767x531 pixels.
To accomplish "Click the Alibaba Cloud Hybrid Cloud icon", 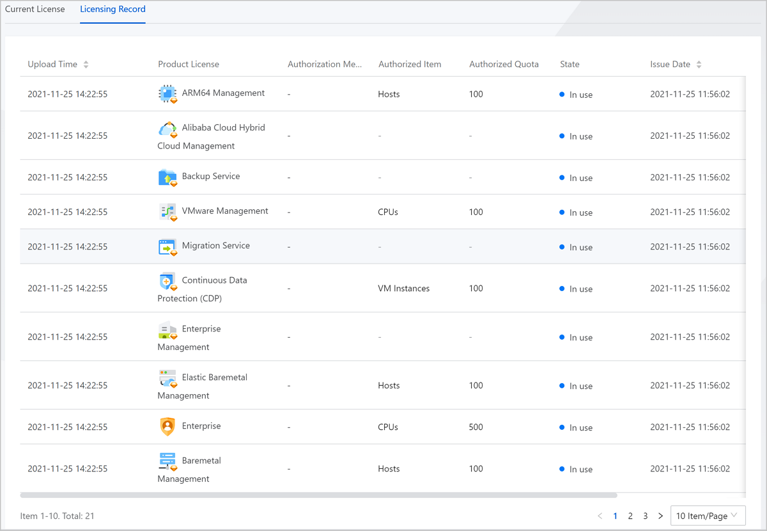I will point(167,129).
